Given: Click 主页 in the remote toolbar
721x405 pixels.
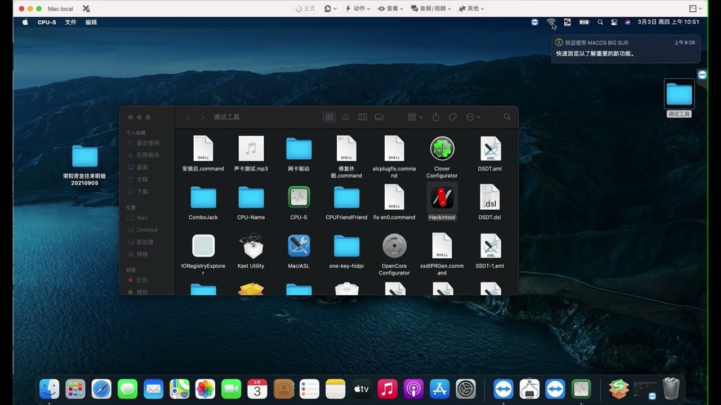Looking at the screenshot, I should point(305,8).
